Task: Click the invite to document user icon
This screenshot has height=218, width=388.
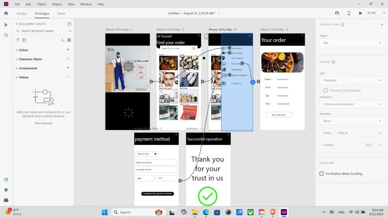Action: point(337,13)
